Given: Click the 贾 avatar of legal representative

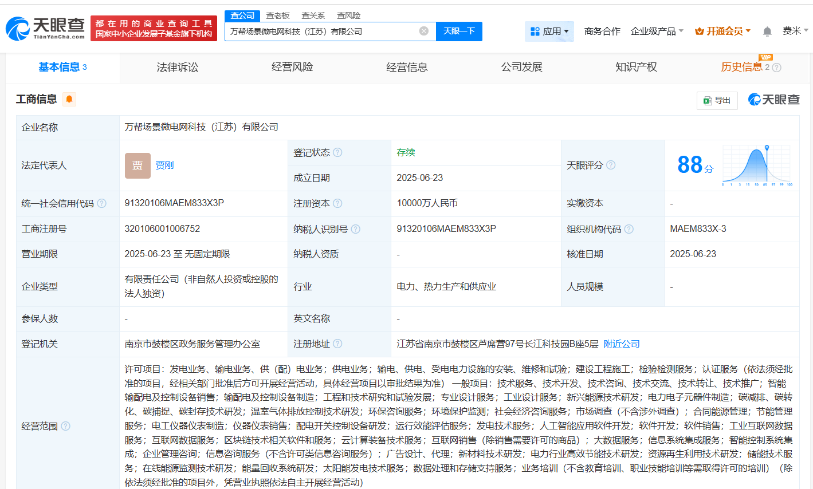Looking at the screenshot, I should pos(138,165).
